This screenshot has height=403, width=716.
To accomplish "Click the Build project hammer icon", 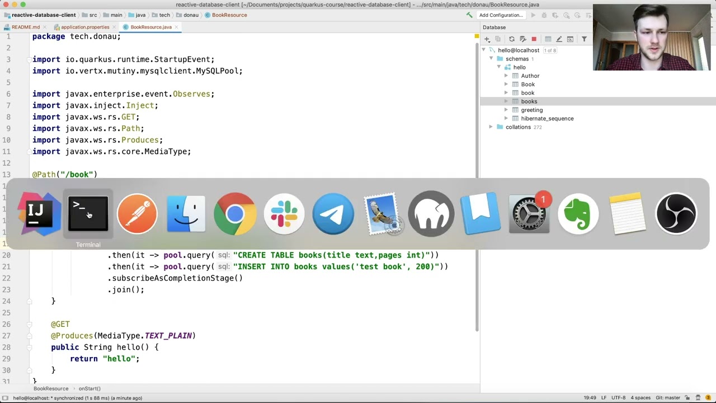I will (x=469, y=15).
